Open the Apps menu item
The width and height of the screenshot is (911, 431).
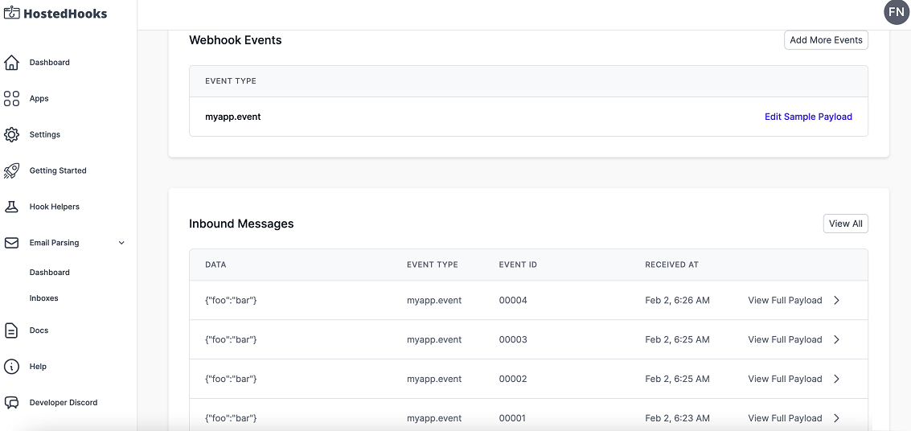39,98
